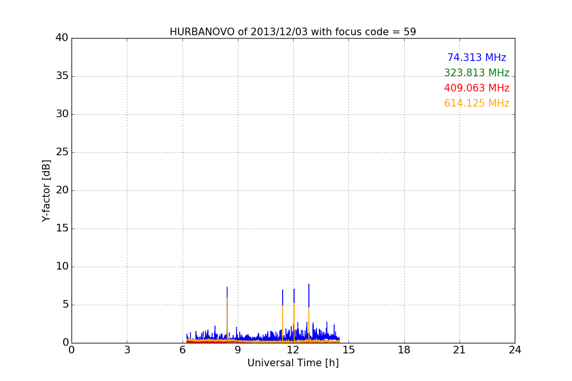Click the x-axis tick label 18
The height and width of the screenshot is (381, 572).
(404, 350)
